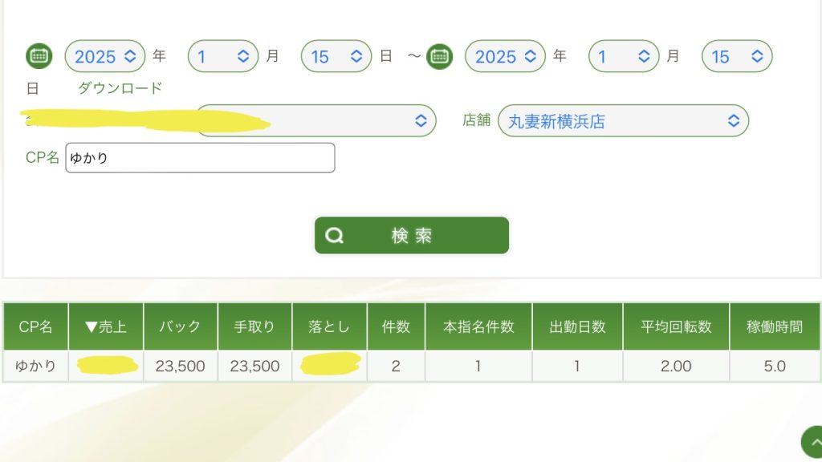Expand the 店舗 丸妻新横浜店 store dropdown
Viewport: 822px width, 462px height.
click(623, 121)
